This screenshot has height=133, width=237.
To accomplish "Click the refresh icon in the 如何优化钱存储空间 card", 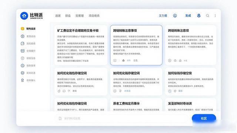I will (120, 91).
